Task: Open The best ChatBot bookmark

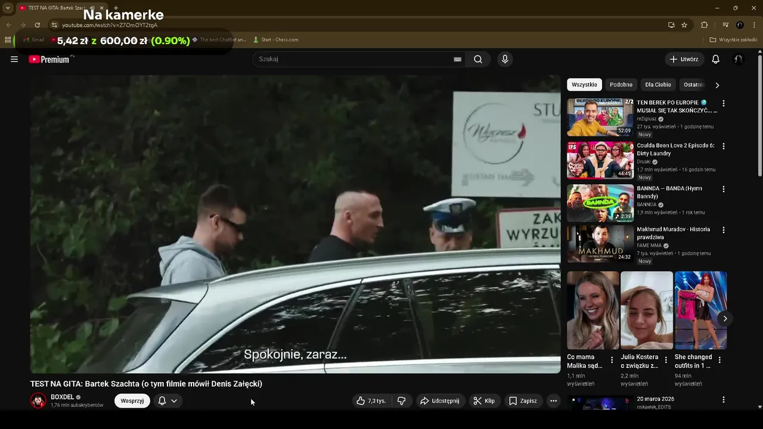Action: pos(219,40)
